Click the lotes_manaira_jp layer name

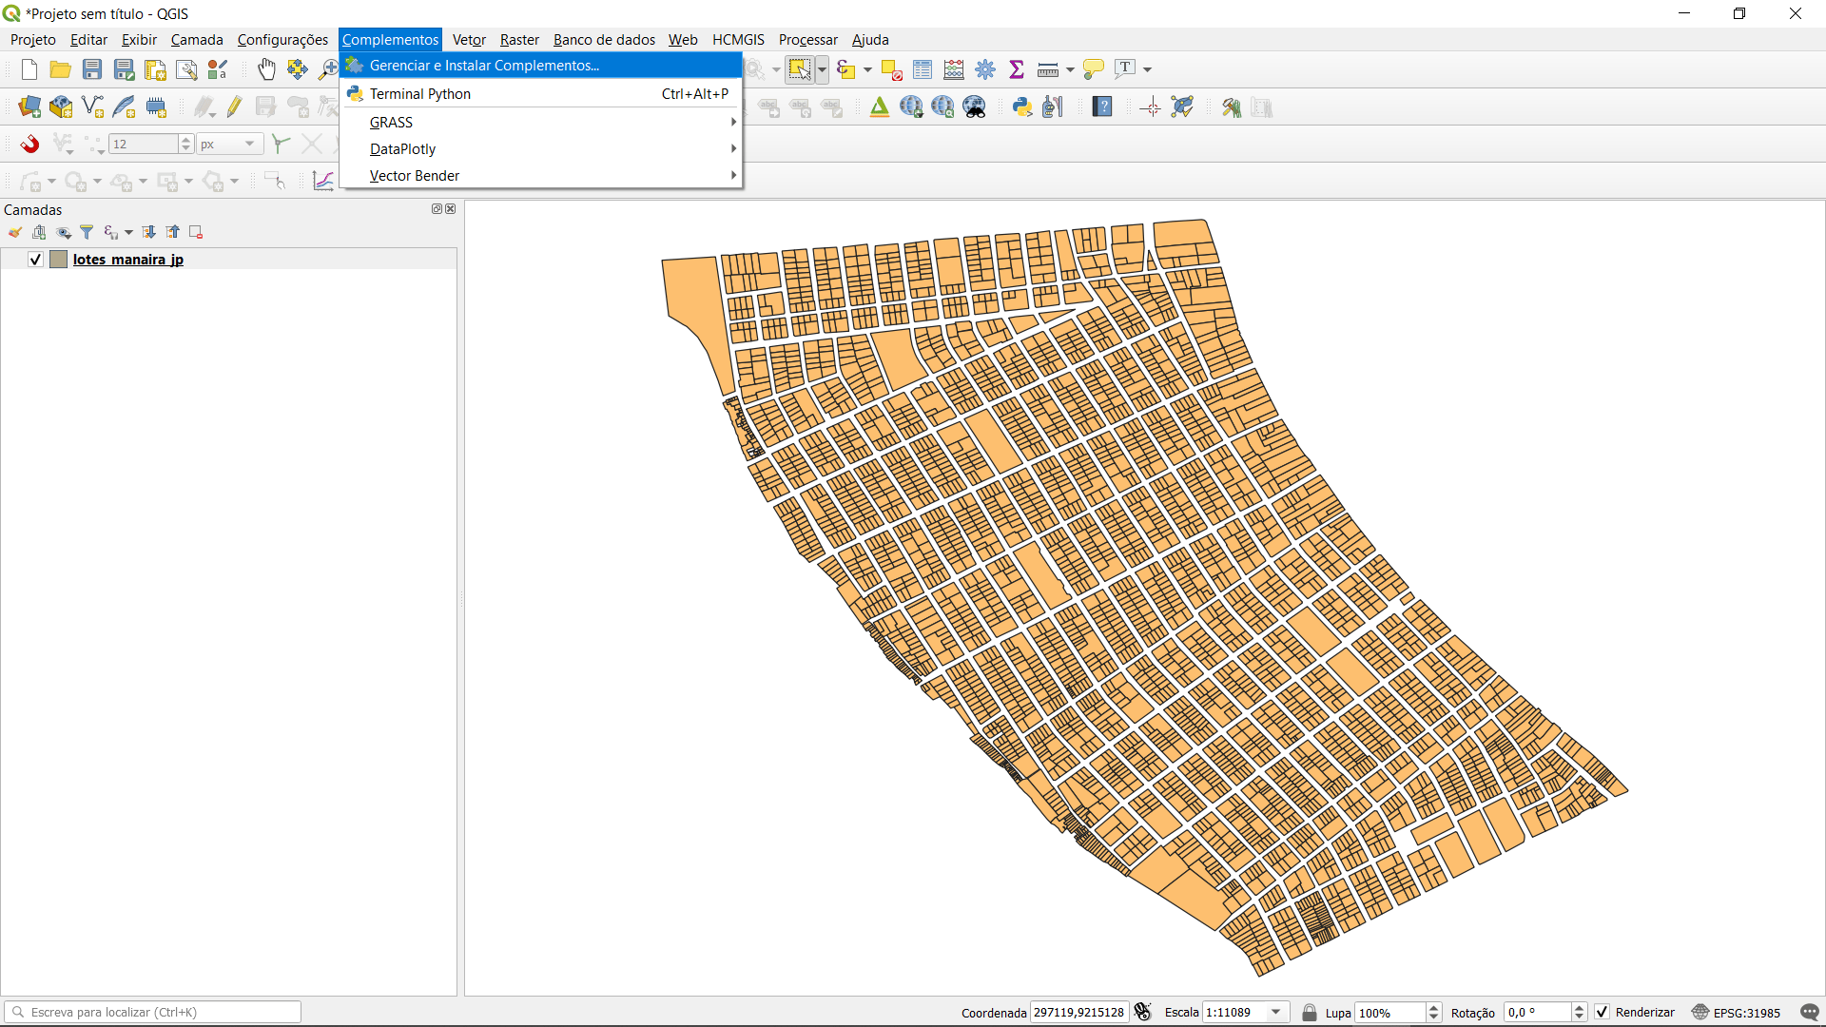tap(128, 260)
